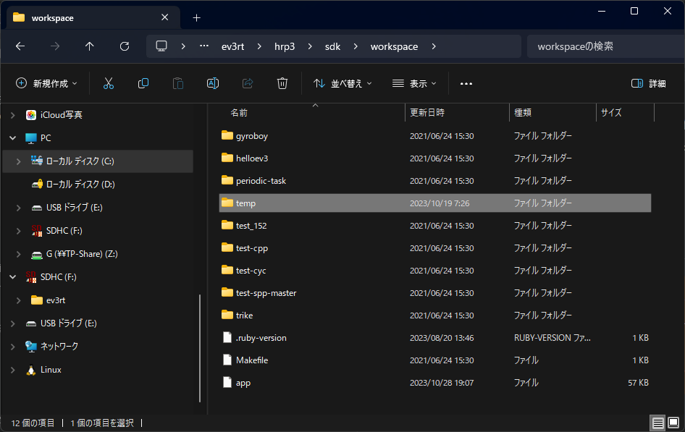Viewport: 685px width, 432px height.
Task: Go up one level with the arrow icon
Action: [89, 46]
